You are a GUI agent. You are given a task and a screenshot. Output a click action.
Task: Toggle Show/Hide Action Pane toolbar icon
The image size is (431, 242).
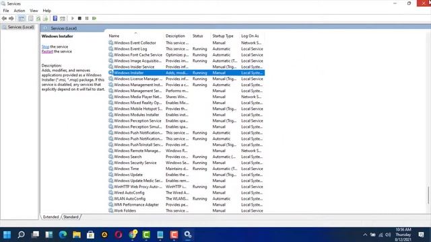click(x=63, y=18)
